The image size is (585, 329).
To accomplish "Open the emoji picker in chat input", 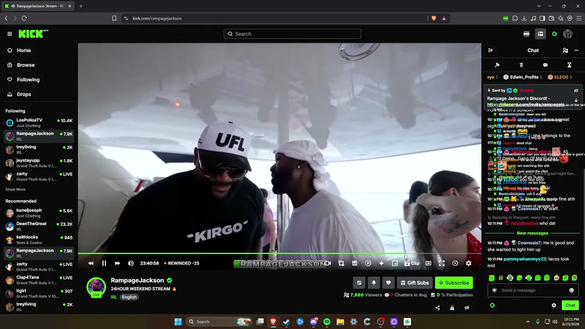I will coord(571,290).
